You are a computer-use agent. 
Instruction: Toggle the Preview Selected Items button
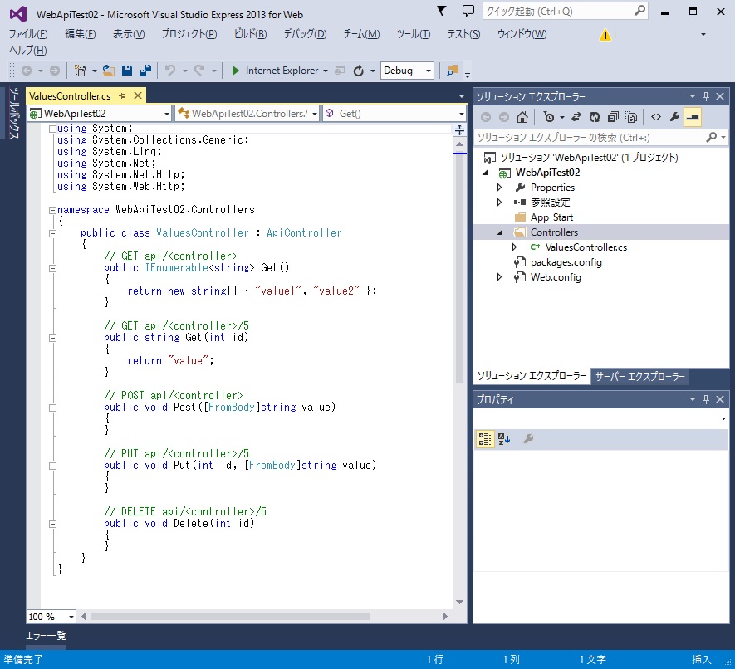[x=693, y=117]
